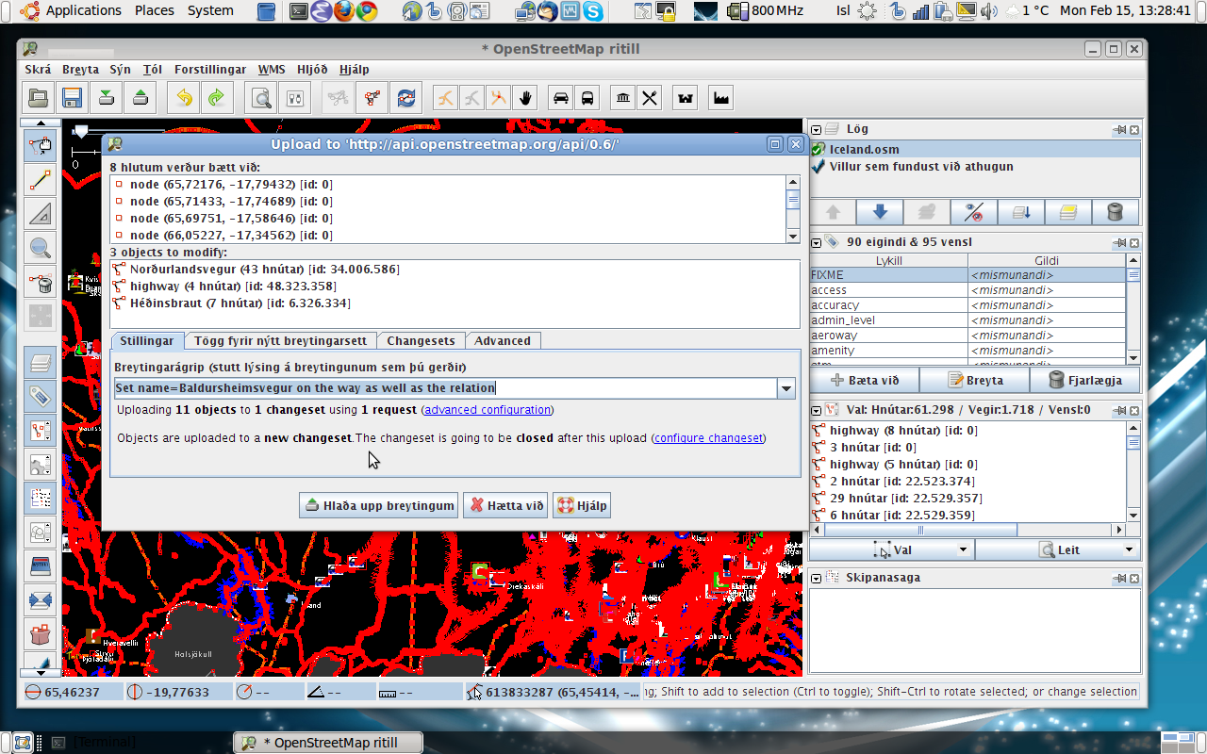This screenshot has height=754, width=1207.
Task: Click the Save floppy disk icon
Action: pyautogui.click(x=71, y=97)
